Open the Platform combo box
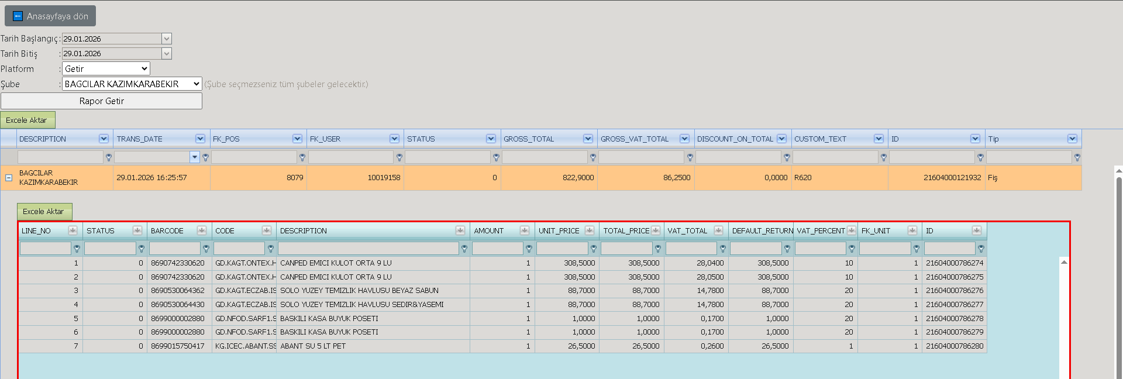Screen dimensions: 1123x379 (x=106, y=68)
